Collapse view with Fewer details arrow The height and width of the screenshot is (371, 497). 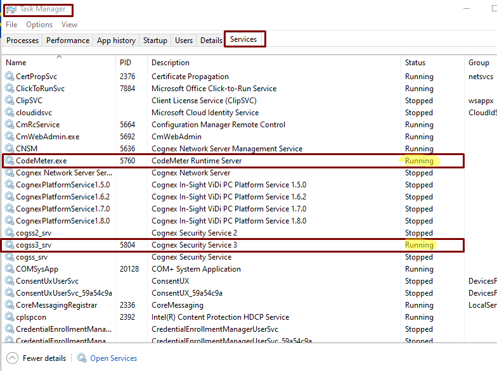click(x=13, y=358)
